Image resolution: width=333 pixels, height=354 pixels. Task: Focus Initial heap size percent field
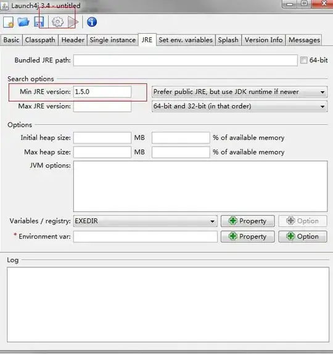click(x=181, y=138)
